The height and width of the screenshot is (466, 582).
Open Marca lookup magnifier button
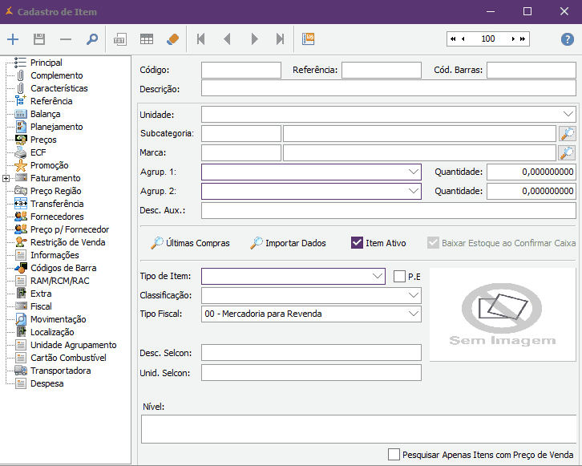coord(567,152)
